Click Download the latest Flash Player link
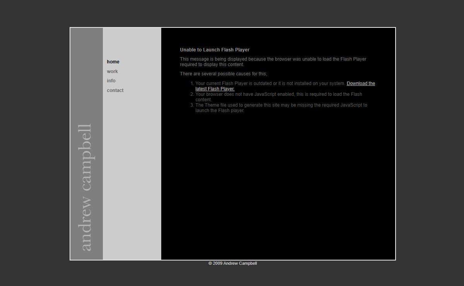This screenshot has height=286, width=464. [x=285, y=86]
